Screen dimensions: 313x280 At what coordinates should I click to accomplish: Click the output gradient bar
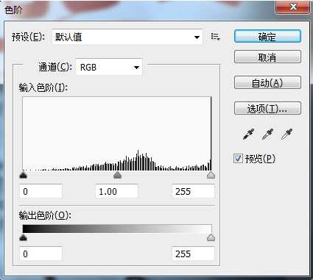point(117,229)
